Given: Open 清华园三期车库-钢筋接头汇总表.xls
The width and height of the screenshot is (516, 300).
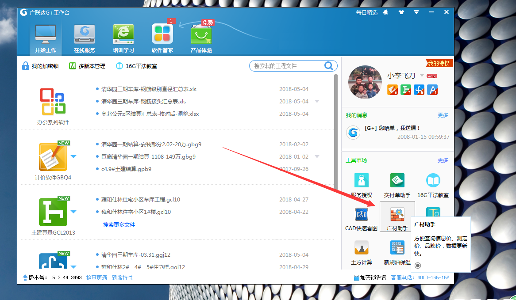Looking at the screenshot, I should [x=143, y=102].
